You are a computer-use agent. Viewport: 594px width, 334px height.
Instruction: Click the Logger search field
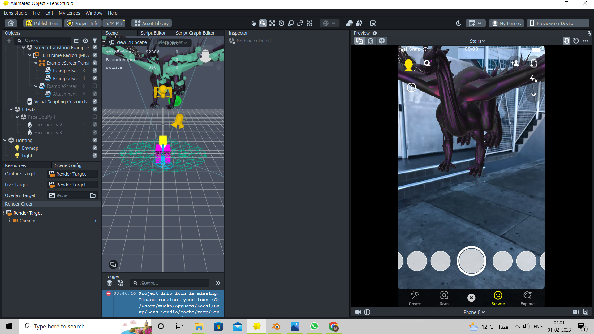173,283
